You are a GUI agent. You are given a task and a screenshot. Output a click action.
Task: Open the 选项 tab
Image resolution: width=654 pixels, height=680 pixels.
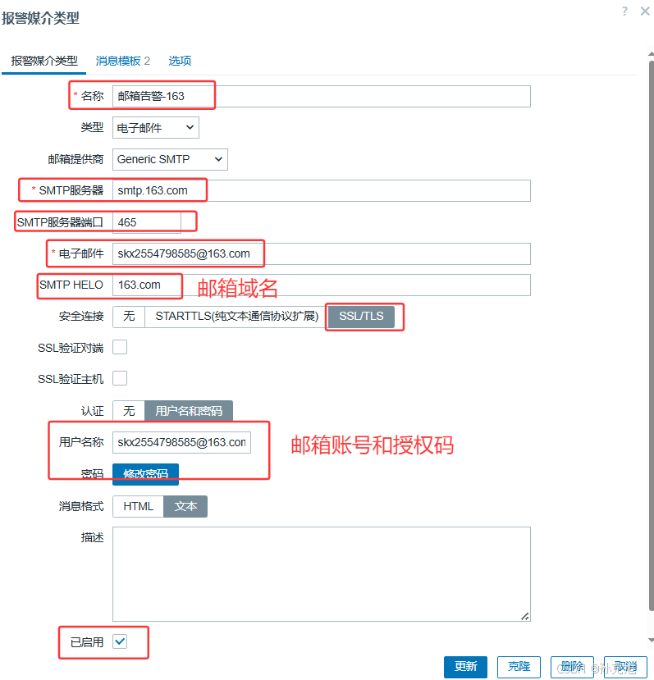coord(180,61)
